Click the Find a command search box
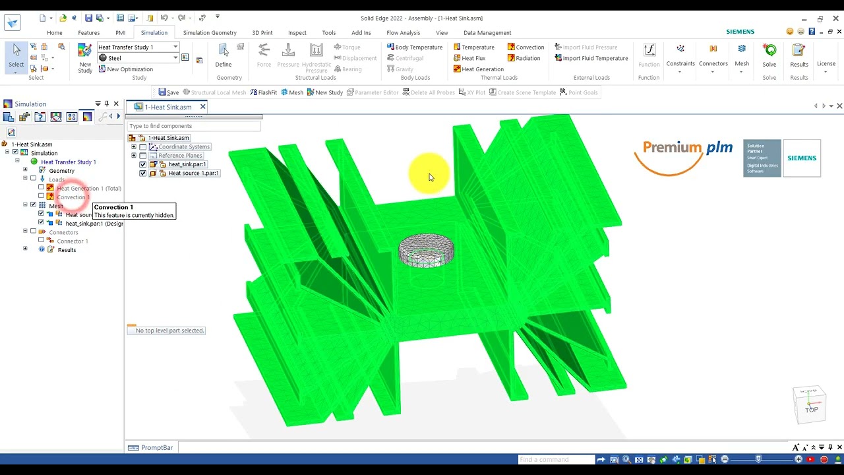Image resolution: width=844 pixels, height=475 pixels. point(557,459)
